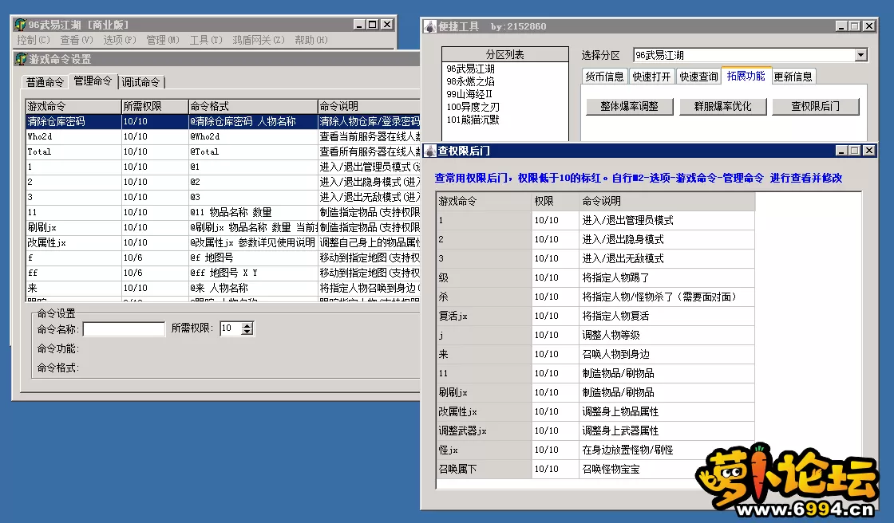Select the 来 row in 游戏命令设置
894x523 pixels.
click(223, 288)
